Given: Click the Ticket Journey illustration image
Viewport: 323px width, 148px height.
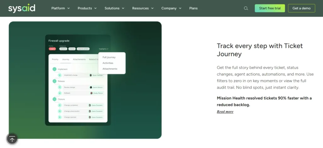Looking at the screenshot, I should (85, 80).
